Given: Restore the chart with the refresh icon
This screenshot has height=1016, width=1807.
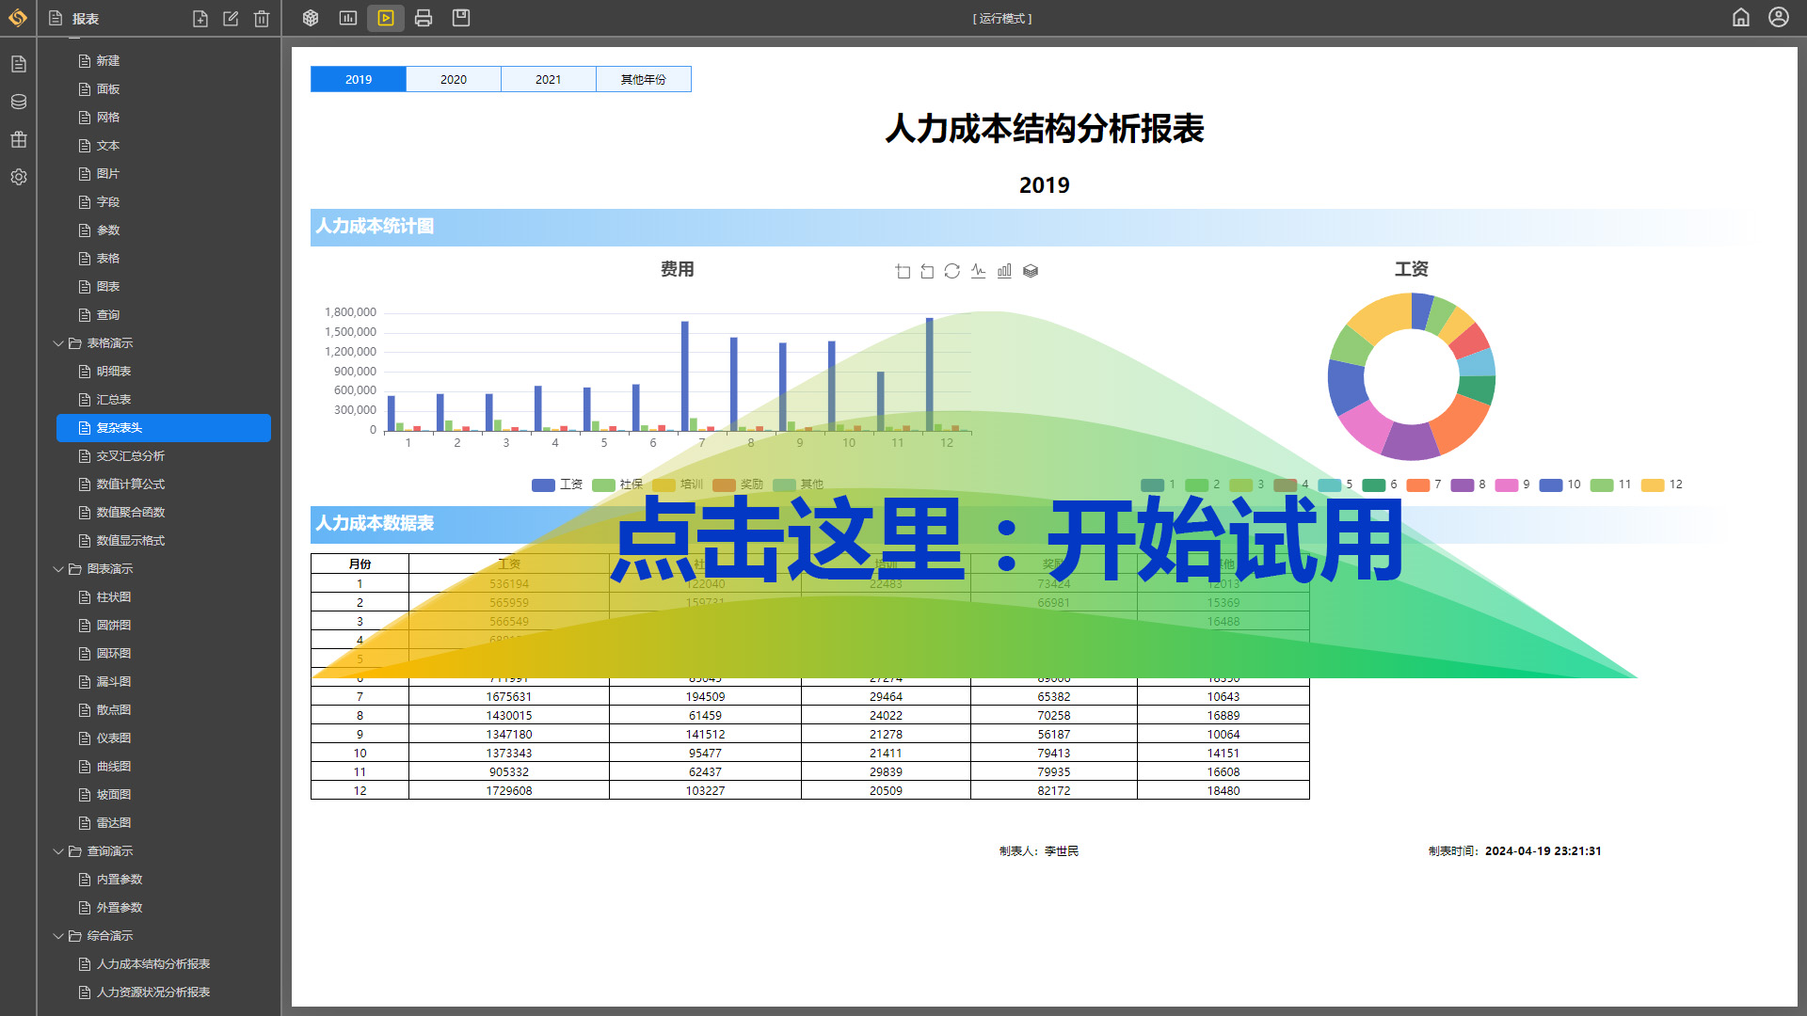Looking at the screenshot, I should coord(952,271).
